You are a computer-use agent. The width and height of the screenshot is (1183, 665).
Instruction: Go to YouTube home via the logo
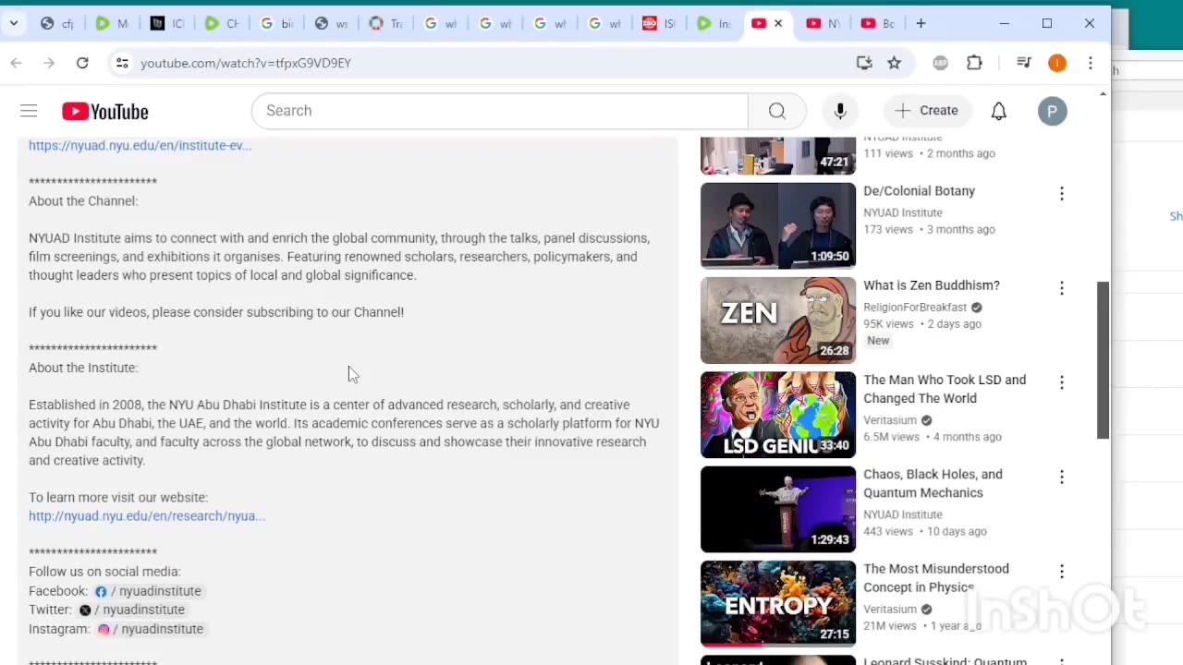(104, 112)
